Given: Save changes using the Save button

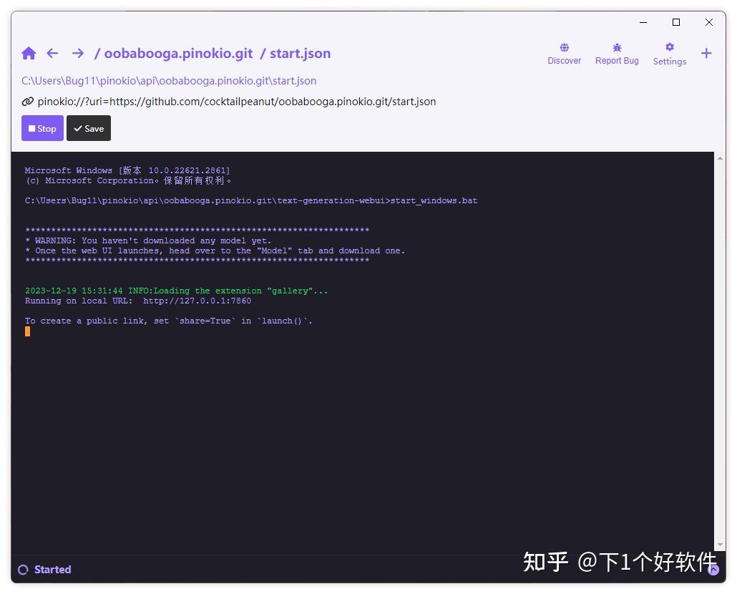Looking at the screenshot, I should click(x=88, y=128).
